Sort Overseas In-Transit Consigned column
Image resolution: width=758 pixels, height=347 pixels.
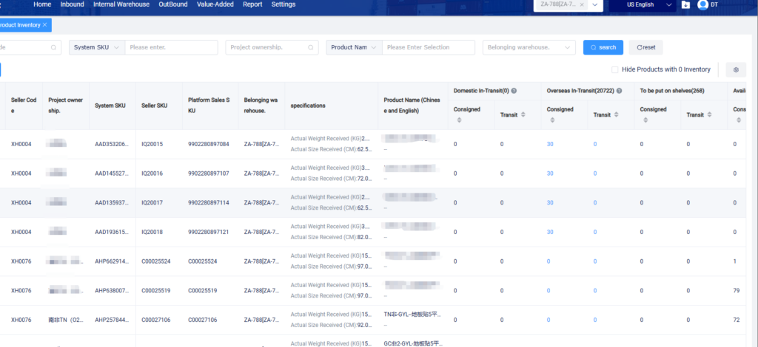552,120
